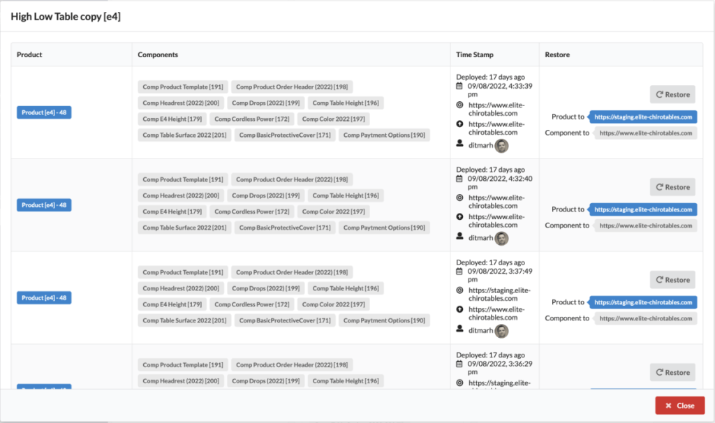Click Product [e4] - 48 badge, 4:33:39 row
Image resolution: width=715 pixels, height=423 pixels.
(44, 112)
